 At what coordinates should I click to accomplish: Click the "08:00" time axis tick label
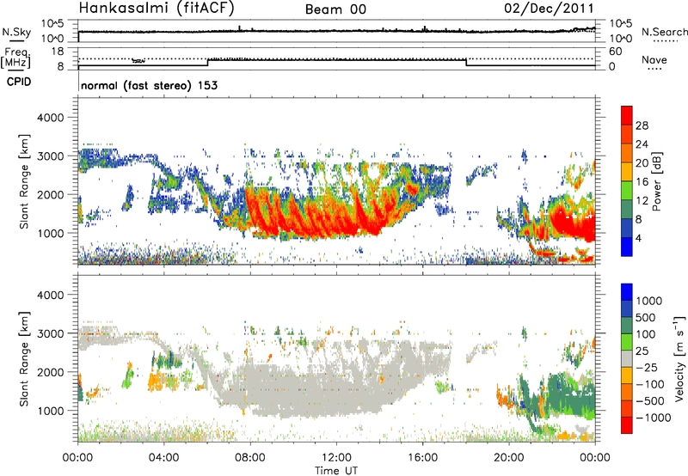click(250, 458)
